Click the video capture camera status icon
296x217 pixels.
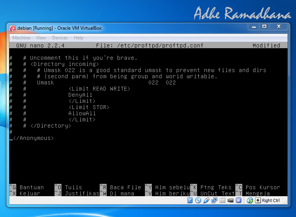(230, 200)
